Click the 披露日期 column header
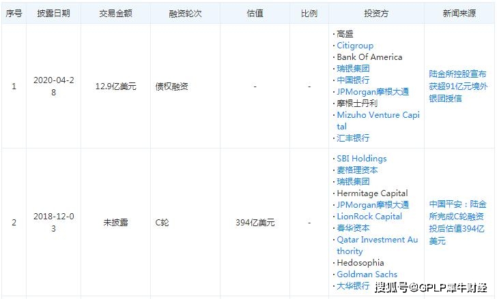This screenshot has height=299, width=497. pos(53,13)
